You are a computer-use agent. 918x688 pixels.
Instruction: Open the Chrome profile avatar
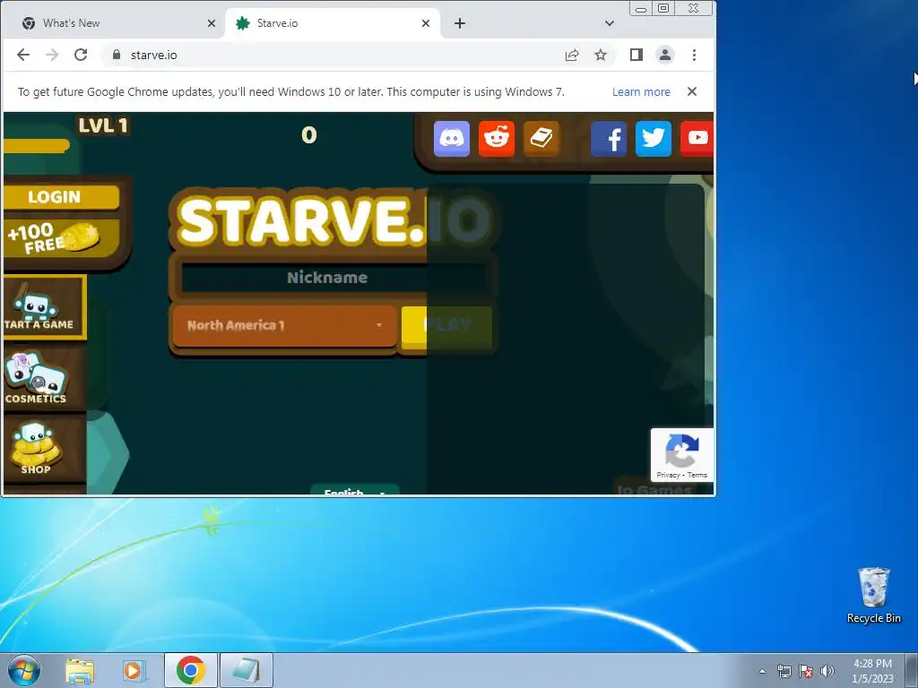tap(665, 55)
